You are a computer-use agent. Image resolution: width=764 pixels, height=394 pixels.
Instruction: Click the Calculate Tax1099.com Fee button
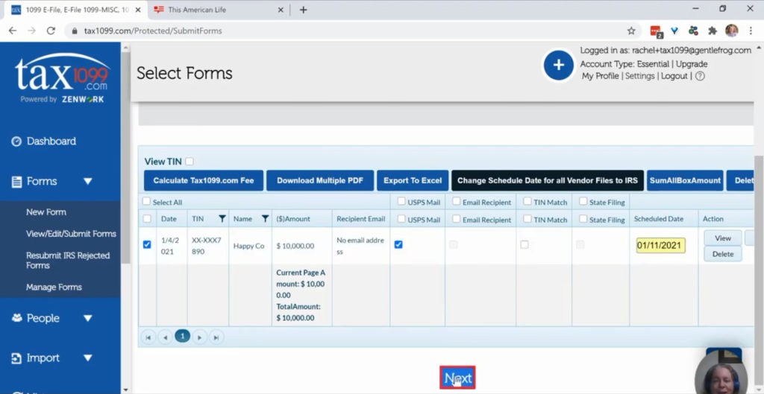pos(204,180)
